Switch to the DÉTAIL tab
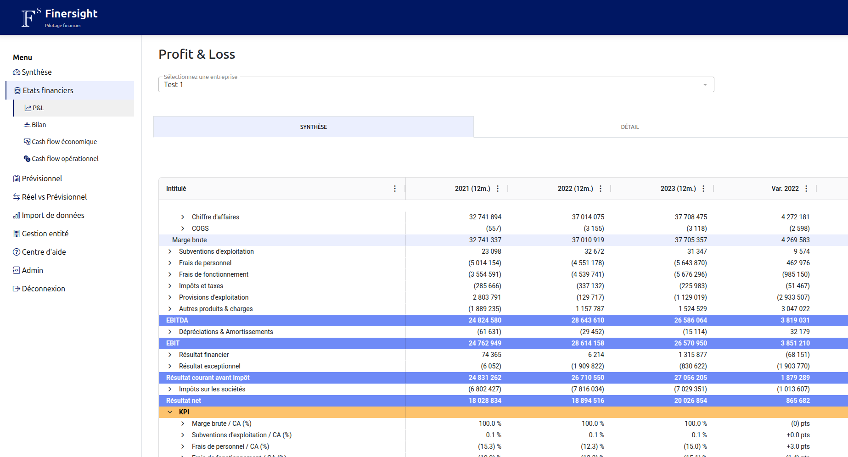This screenshot has width=848, height=457. tap(629, 127)
